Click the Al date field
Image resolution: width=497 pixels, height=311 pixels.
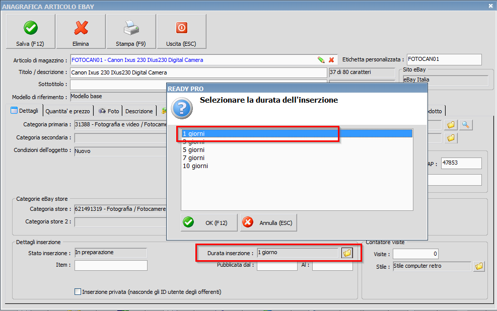point(332,265)
